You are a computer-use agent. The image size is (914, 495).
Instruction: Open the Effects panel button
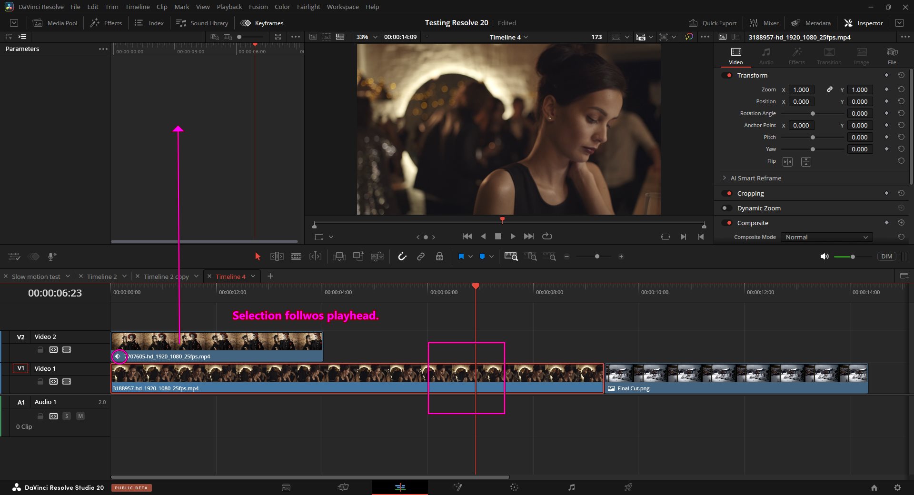106,23
